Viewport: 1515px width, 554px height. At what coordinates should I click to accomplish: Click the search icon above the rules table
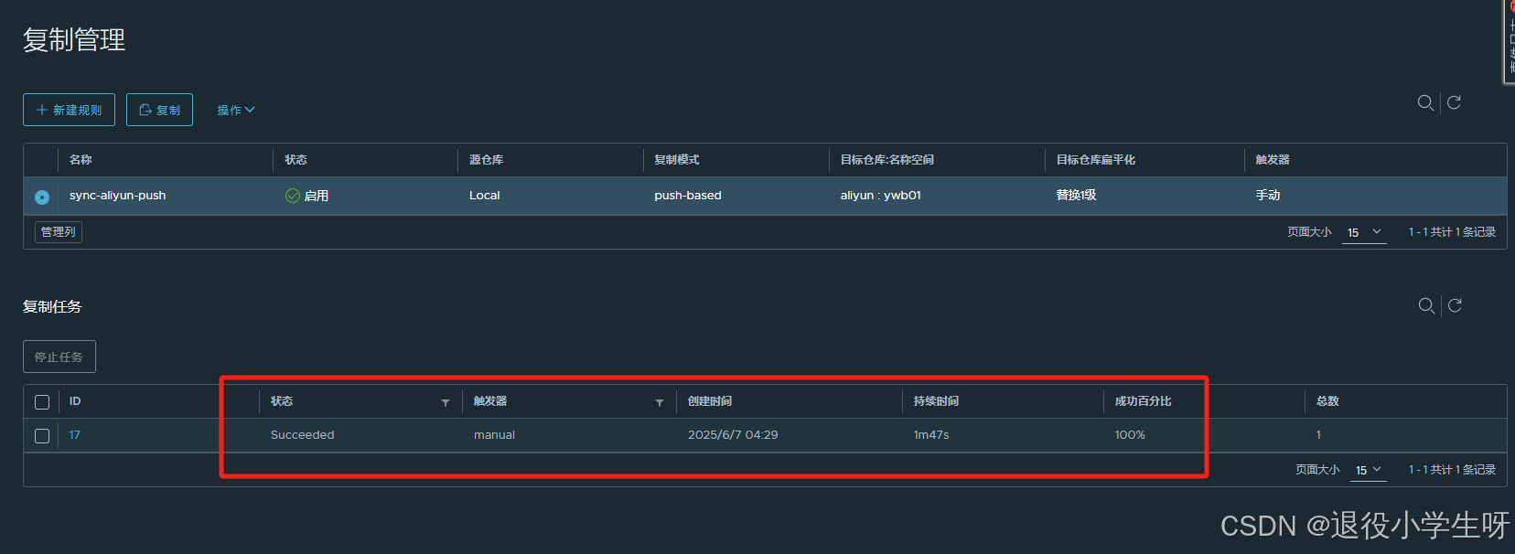(x=1425, y=102)
